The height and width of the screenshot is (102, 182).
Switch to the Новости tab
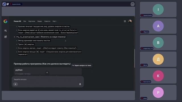pyautogui.click(x=47, y=21)
